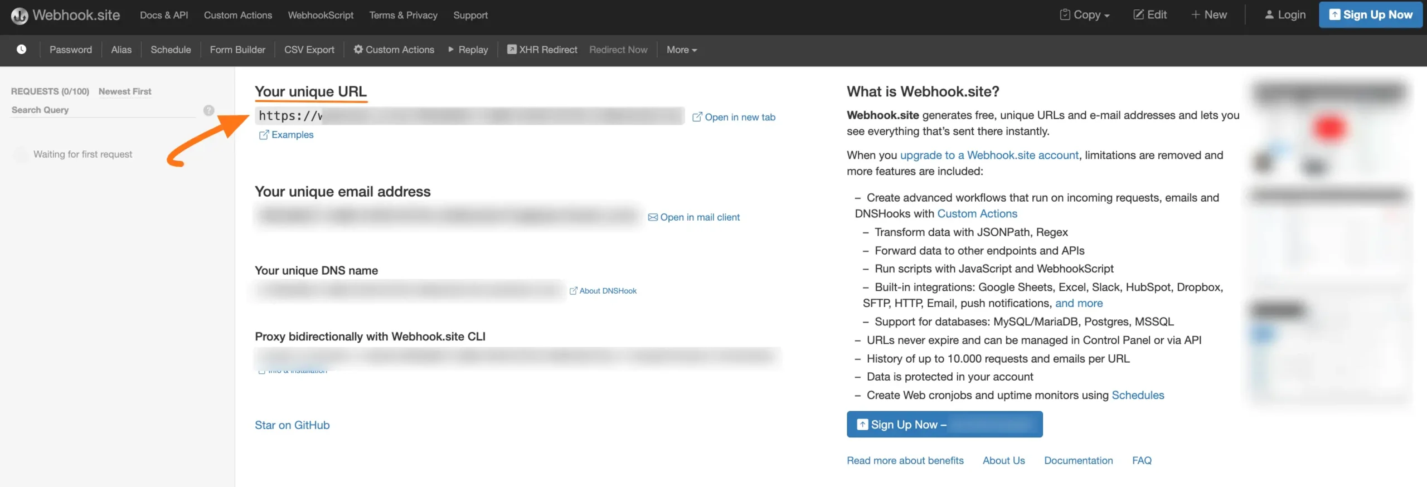1427x487 pixels.
Task: Expand the More dropdown menu
Action: [681, 50]
